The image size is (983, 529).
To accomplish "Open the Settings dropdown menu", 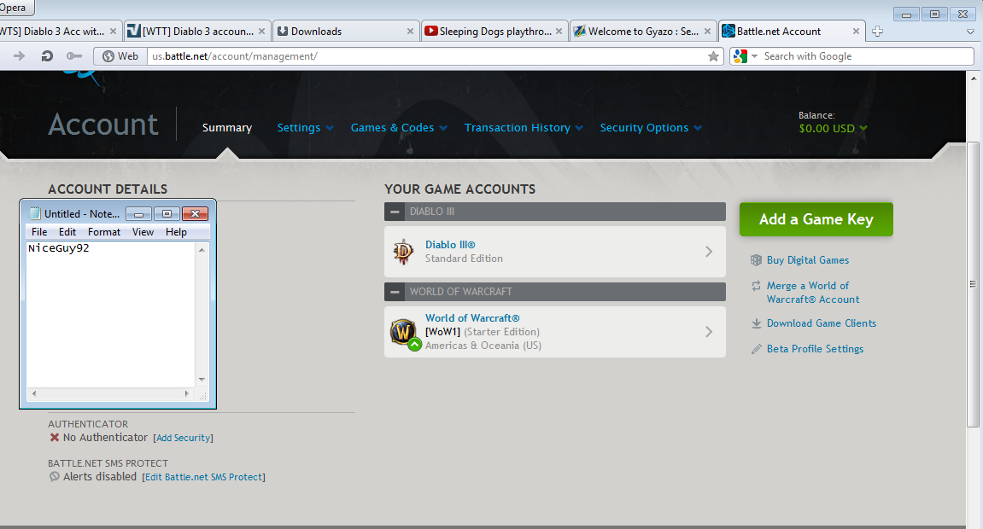I will tap(305, 128).
